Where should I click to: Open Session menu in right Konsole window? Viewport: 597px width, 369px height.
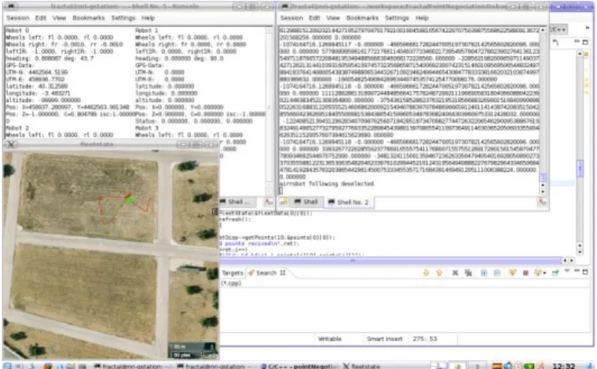point(291,18)
